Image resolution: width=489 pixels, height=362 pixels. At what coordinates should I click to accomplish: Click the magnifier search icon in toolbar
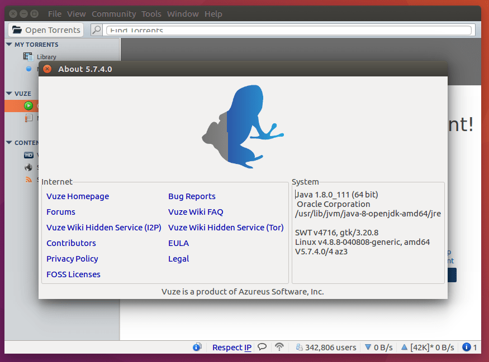tap(96, 30)
